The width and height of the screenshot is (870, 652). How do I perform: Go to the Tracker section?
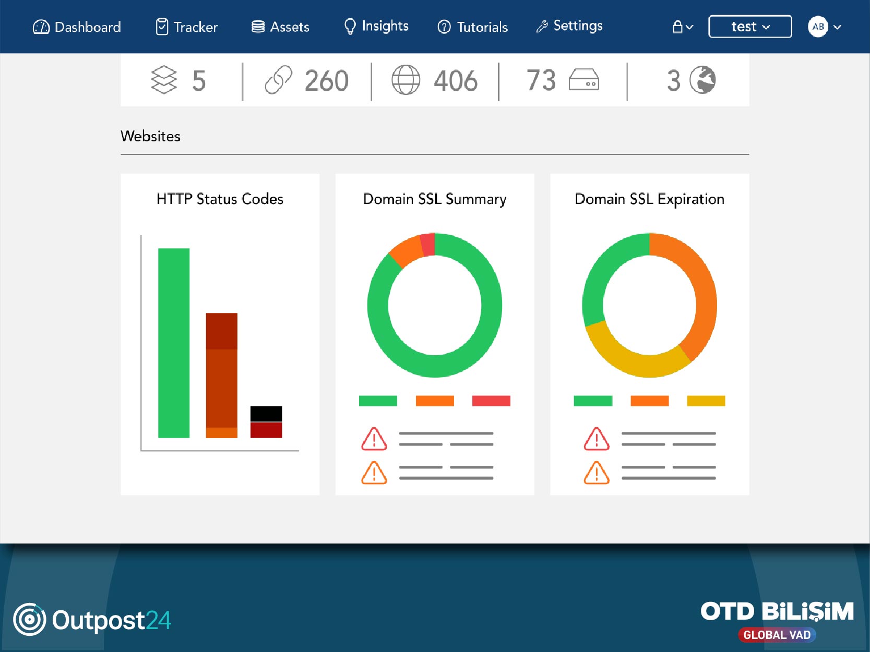click(x=187, y=27)
